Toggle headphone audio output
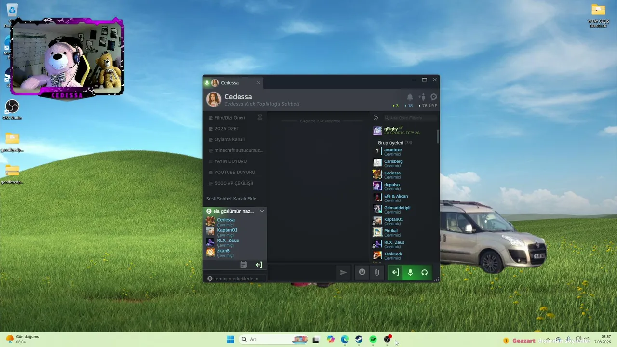Viewport: 617px width, 347px height. [424, 272]
